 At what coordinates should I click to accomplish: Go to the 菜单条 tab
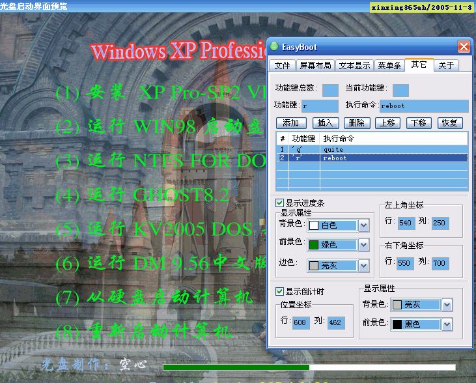[389, 65]
